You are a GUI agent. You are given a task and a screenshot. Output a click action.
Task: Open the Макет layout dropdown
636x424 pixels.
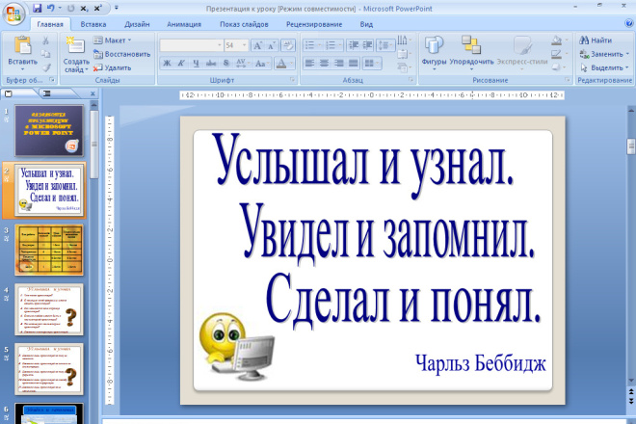(113, 40)
